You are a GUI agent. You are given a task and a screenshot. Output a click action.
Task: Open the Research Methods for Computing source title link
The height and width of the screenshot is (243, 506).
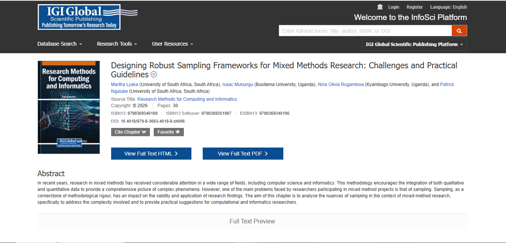(187, 99)
